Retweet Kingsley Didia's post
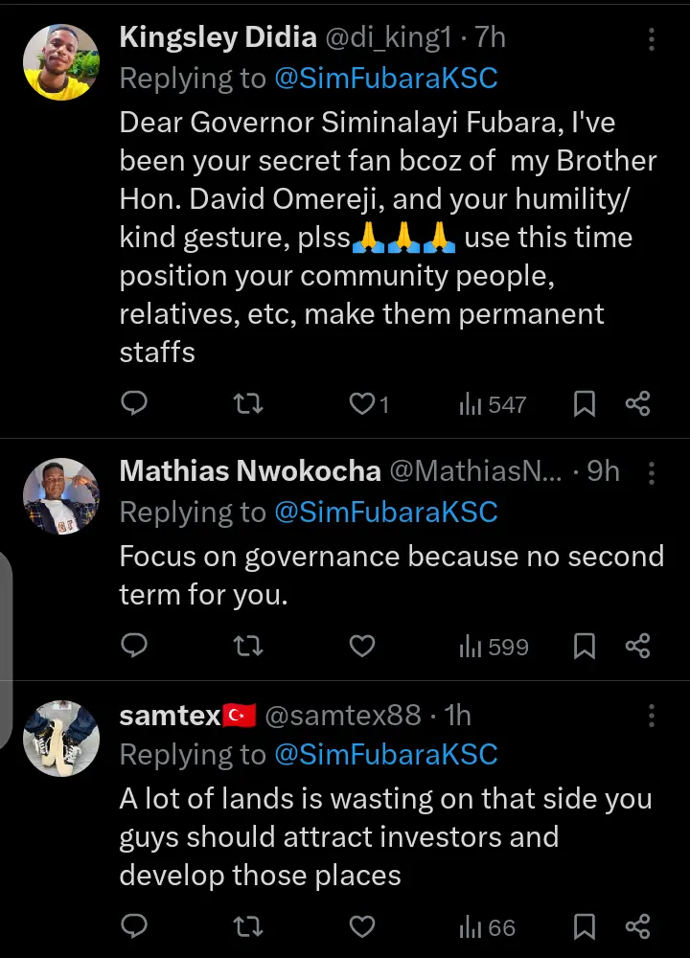This screenshot has width=690, height=958. [248, 404]
